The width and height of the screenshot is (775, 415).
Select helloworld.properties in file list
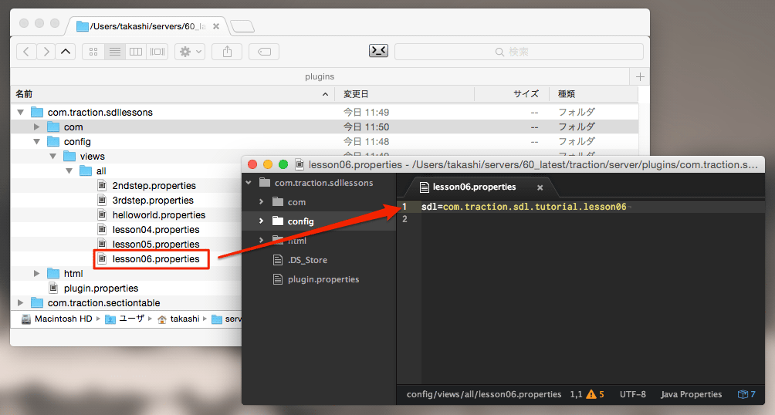pos(158,215)
